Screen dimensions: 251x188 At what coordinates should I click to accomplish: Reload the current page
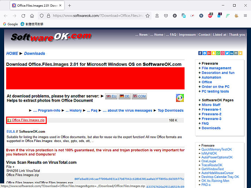(23, 16)
